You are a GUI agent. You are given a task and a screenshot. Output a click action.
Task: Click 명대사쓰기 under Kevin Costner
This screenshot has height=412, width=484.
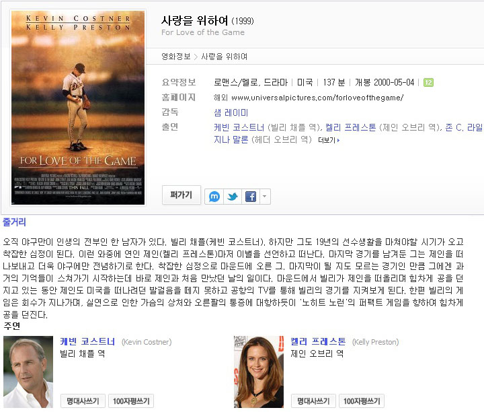(x=83, y=401)
